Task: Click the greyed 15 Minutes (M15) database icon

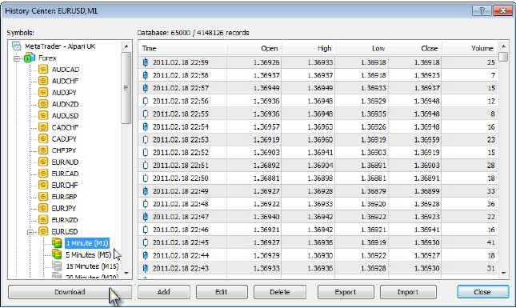Action: (x=57, y=266)
